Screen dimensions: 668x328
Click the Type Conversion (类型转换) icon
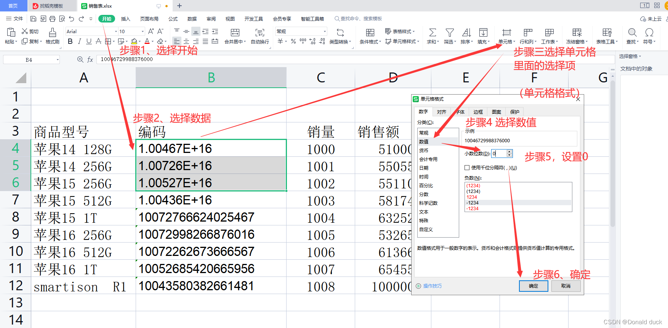click(x=340, y=32)
